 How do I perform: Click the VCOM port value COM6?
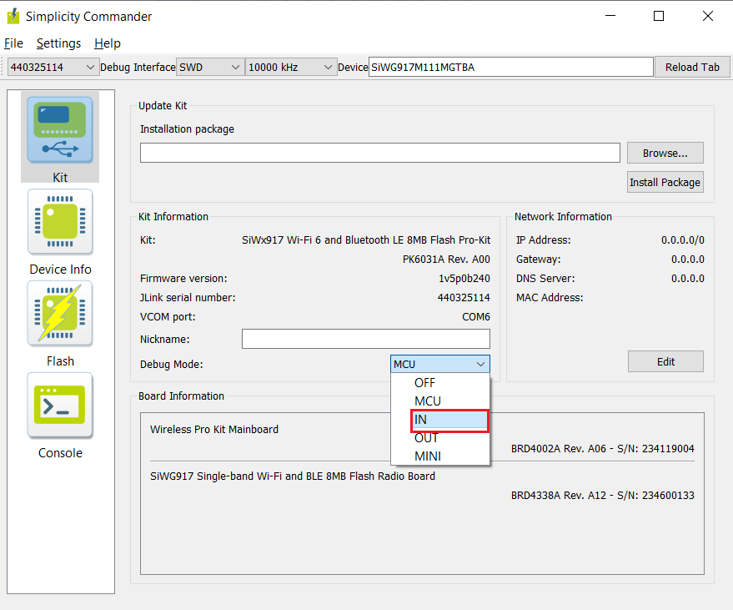pyautogui.click(x=476, y=317)
